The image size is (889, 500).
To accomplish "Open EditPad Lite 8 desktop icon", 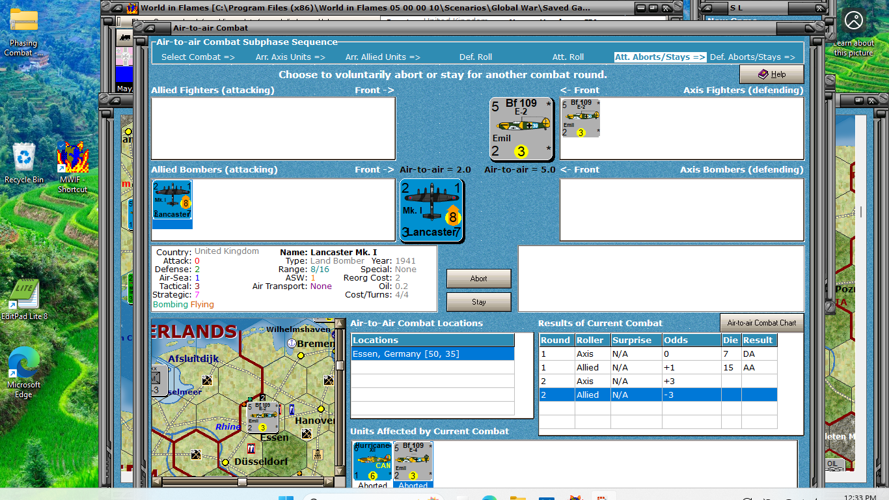I will [24, 299].
